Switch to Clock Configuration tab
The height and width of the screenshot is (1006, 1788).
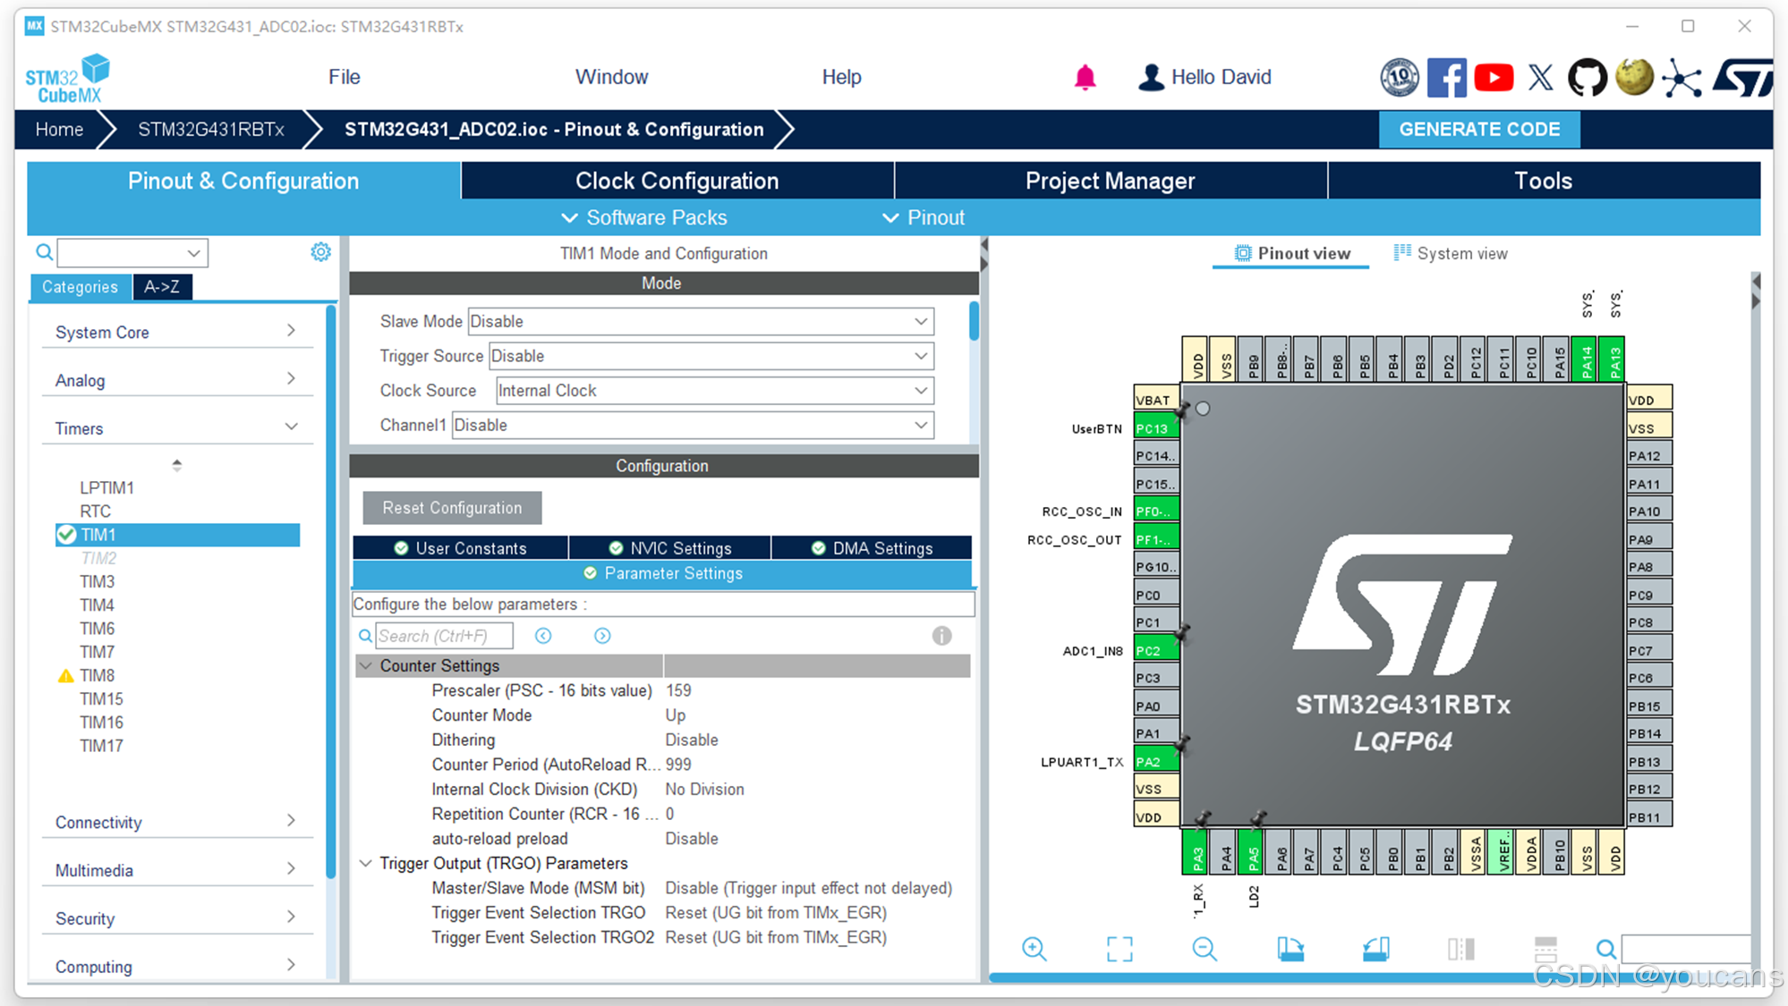click(x=677, y=181)
